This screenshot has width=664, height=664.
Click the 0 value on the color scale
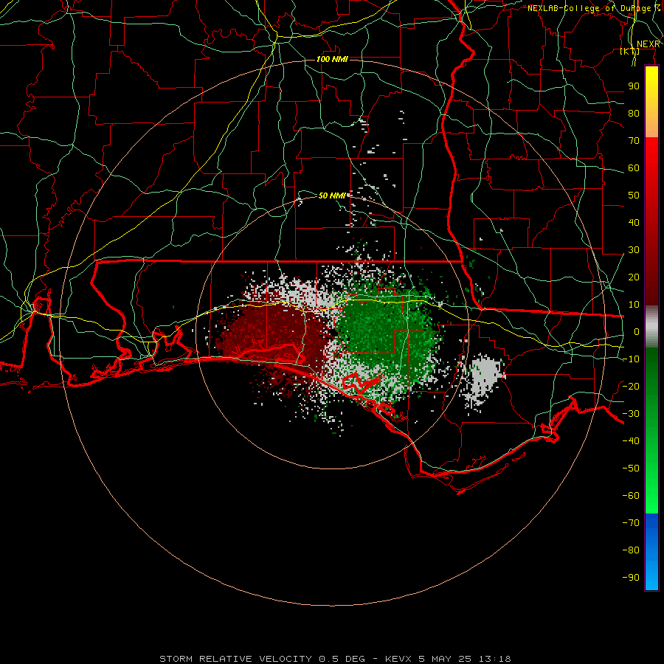click(637, 331)
